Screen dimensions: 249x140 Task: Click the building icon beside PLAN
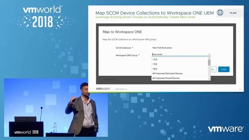tap(220, 12)
